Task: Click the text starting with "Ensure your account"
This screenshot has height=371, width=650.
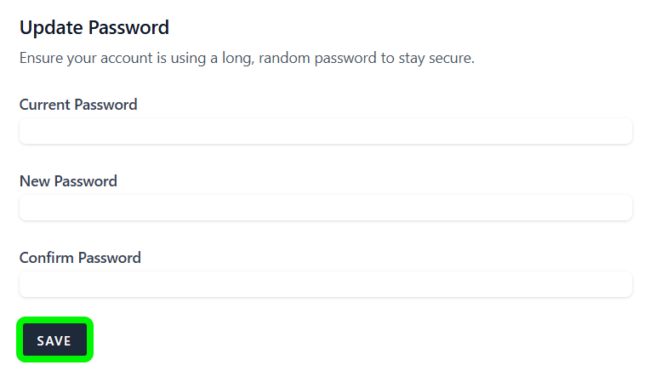Action: point(246,59)
